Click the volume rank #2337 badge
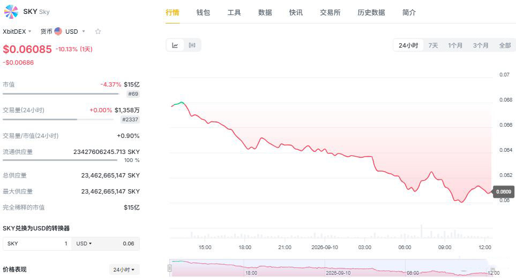516x278 pixels. coord(130,119)
